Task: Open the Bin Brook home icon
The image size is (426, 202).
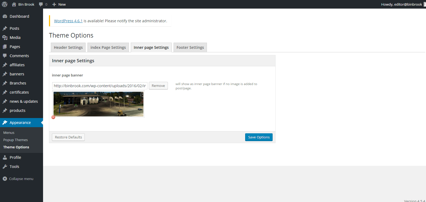Action: (14, 4)
